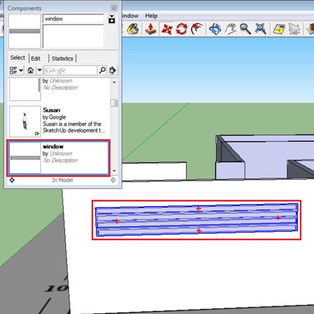Select the Zoom magnifier tool

(246, 29)
